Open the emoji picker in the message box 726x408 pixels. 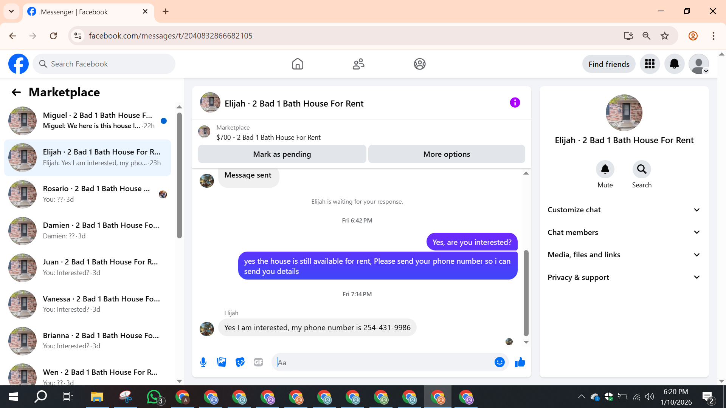pos(500,362)
